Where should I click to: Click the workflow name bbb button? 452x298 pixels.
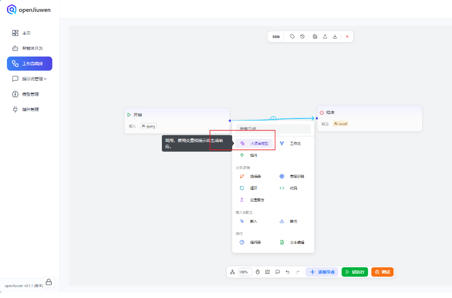[x=276, y=37]
